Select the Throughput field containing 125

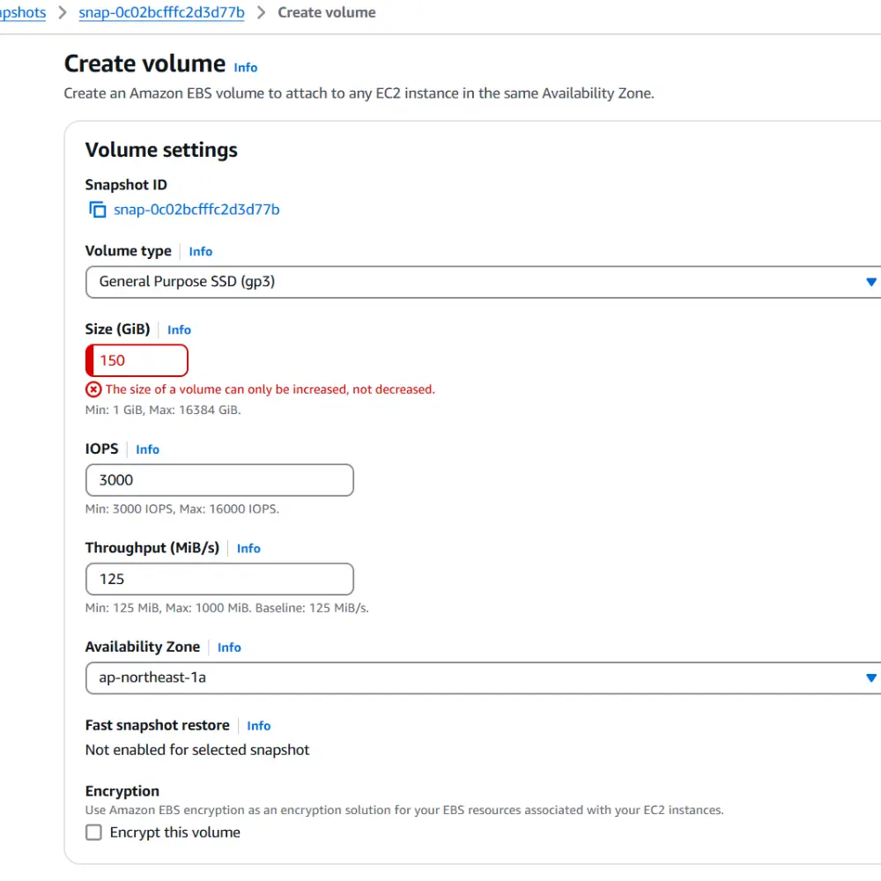click(x=219, y=579)
